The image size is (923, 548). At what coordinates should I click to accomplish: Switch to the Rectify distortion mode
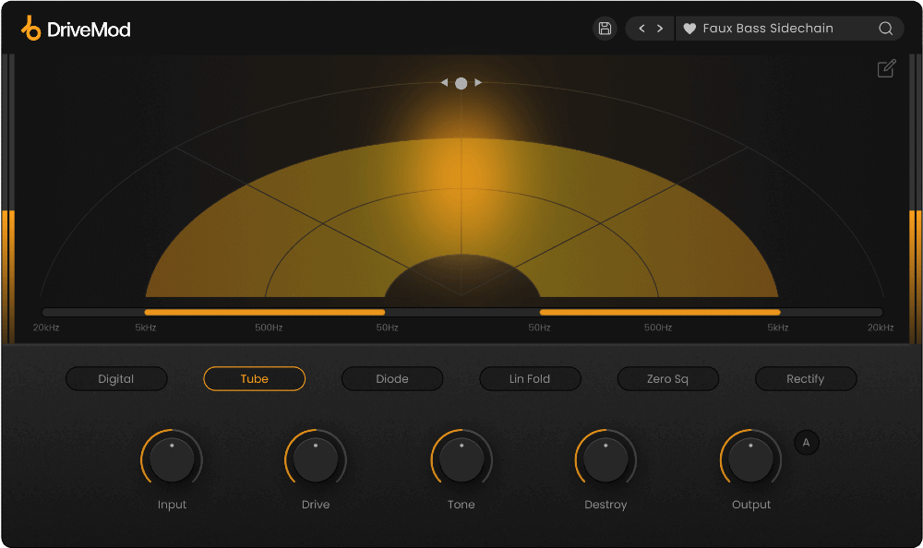pos(806,378)
